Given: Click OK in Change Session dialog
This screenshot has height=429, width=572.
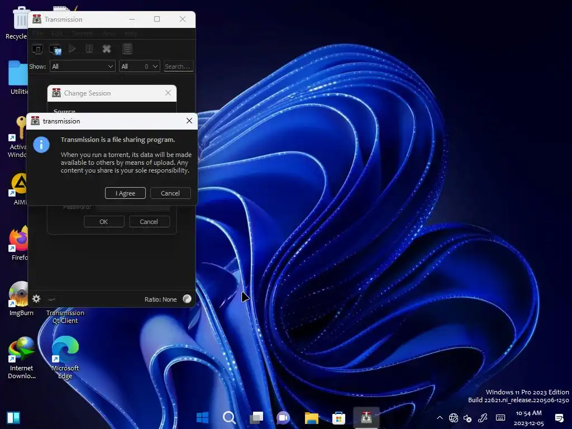Looking at the screenshot, I should (x=104, y=221).
